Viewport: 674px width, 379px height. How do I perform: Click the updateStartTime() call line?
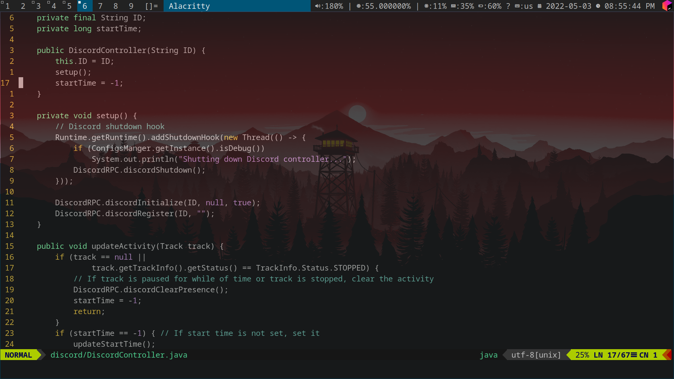(x=114, y=344)
